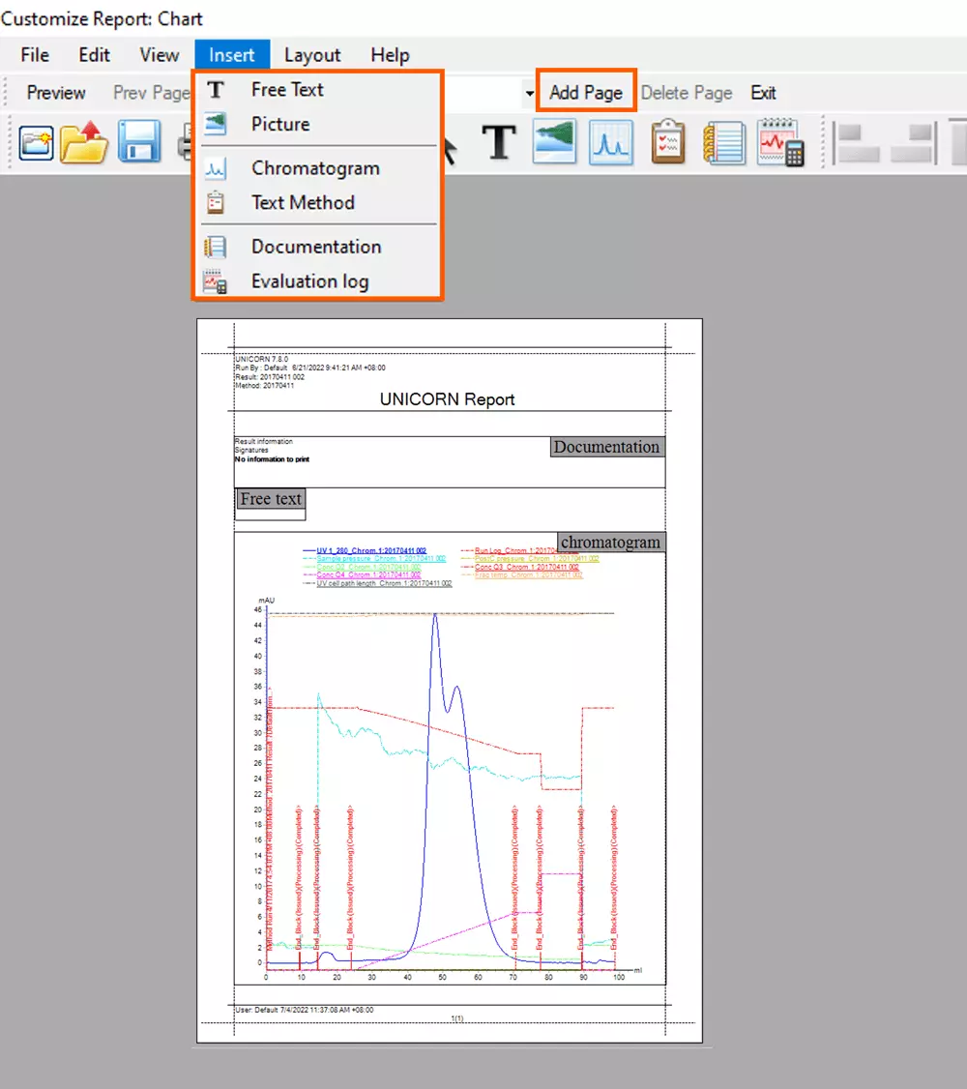Select the Free Text 'T' toolbar icon
967x1089 pixels.
[x=499, y=143]
